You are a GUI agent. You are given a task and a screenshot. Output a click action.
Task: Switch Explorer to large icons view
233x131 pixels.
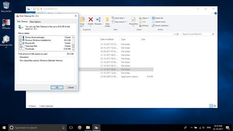(215, 106)
